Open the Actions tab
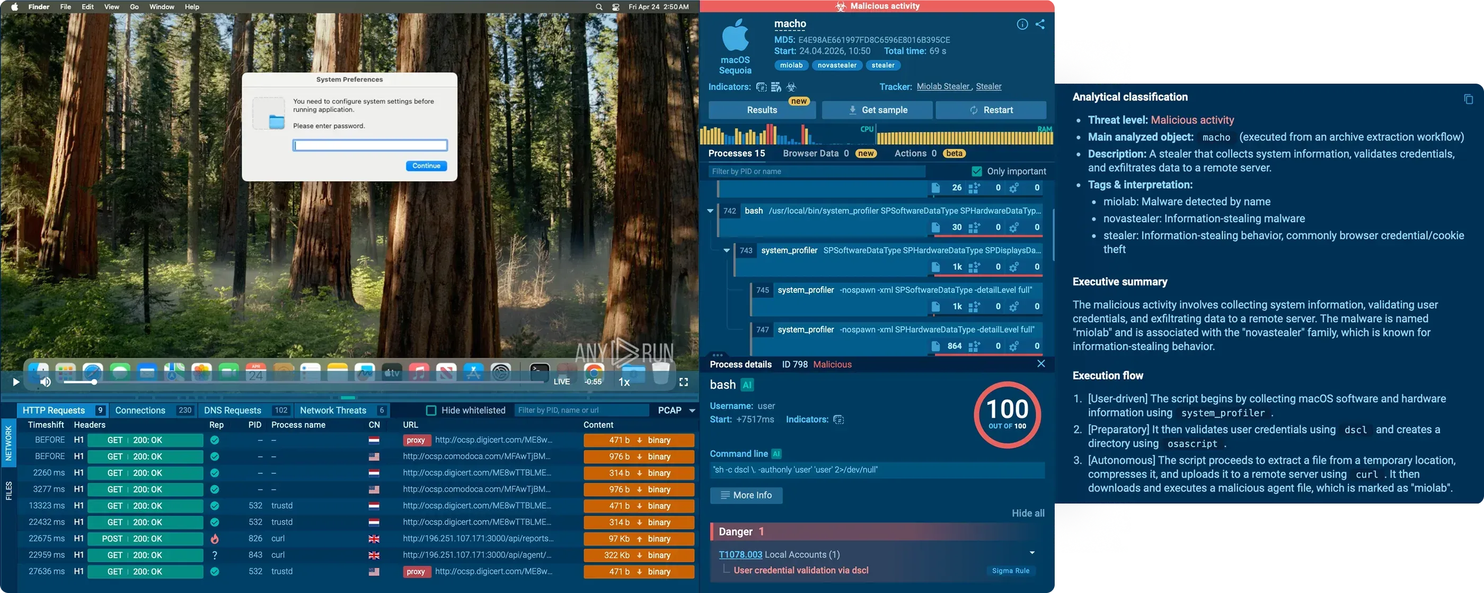This screenshot has height=593, width=1484. tap(929, 153)
